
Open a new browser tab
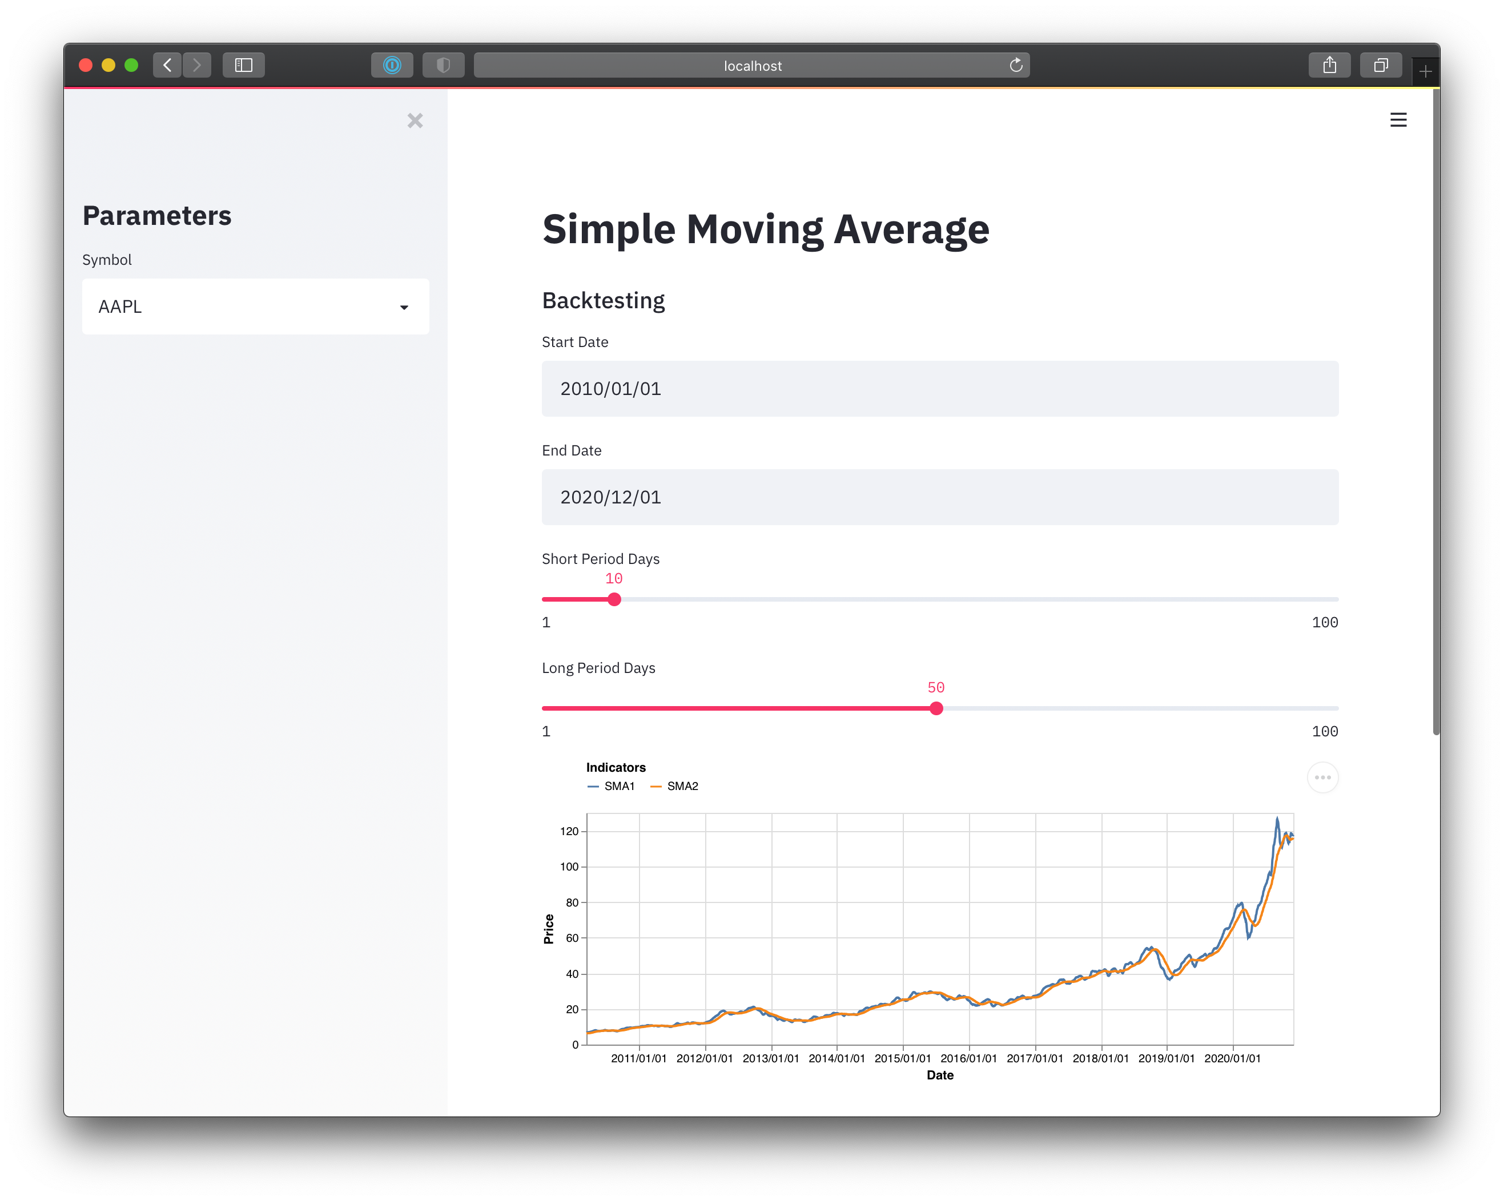pos(1426,70)
